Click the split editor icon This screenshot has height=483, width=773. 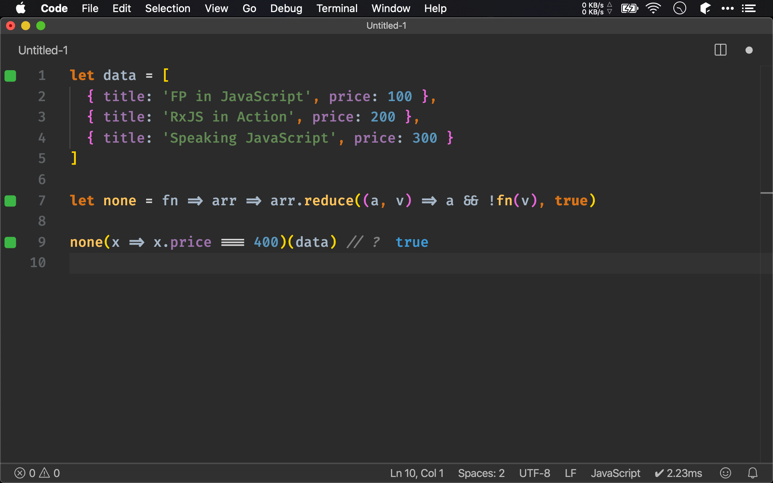click(x=720, y=49)
